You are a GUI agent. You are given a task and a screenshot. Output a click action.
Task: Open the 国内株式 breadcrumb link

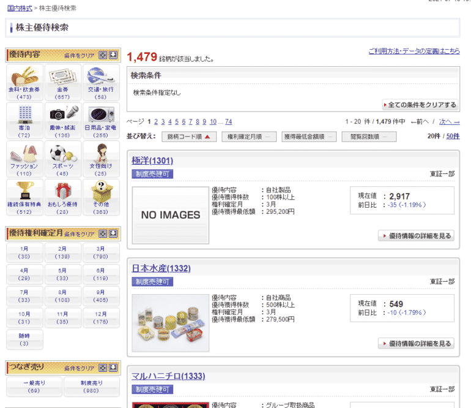[20, 8]
